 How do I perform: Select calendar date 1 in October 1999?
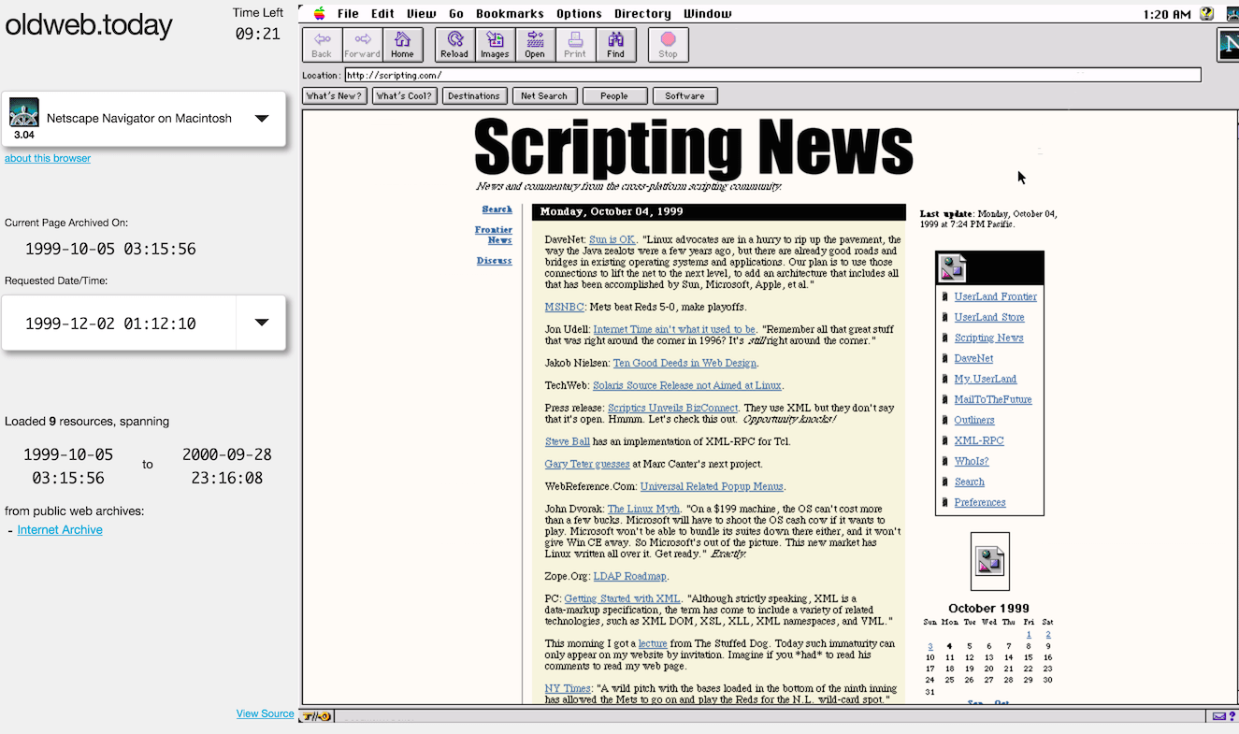coord(1029,634)
